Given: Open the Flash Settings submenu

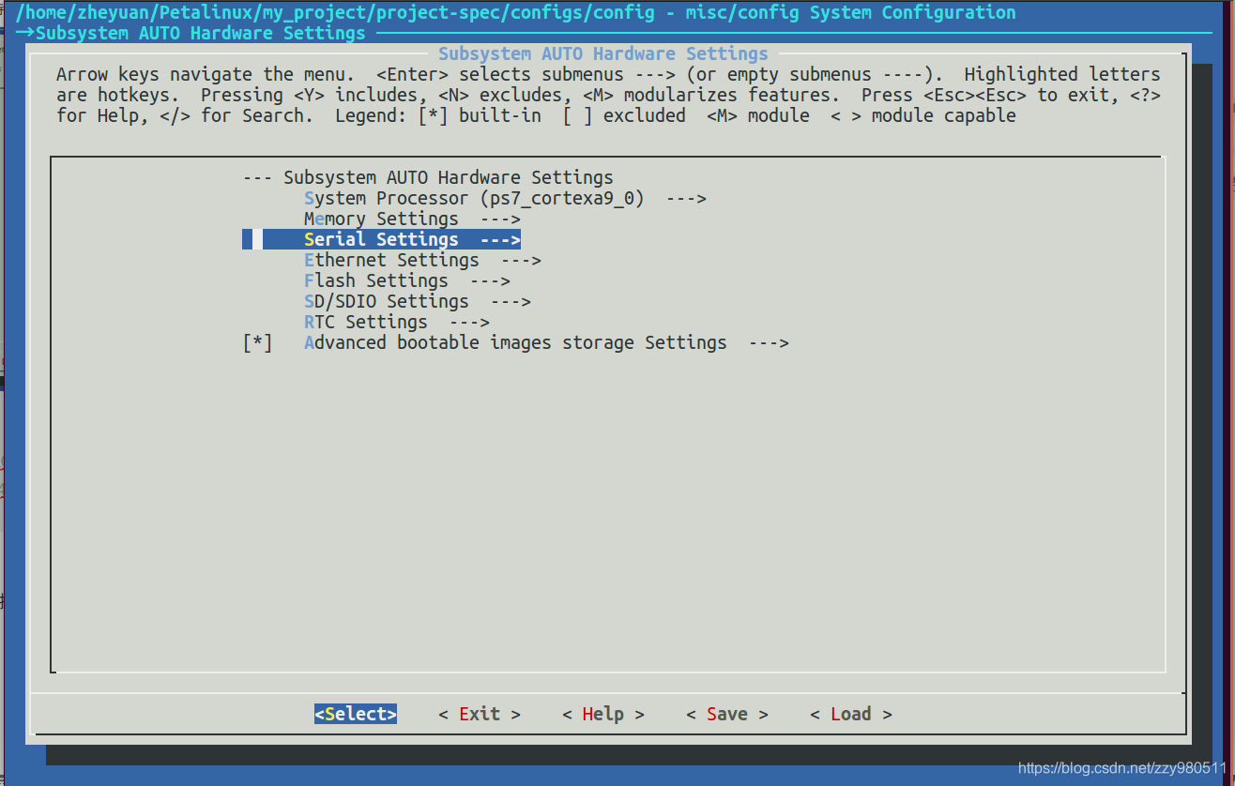Looking at the screenshot, I should click(x=407, y=281).
